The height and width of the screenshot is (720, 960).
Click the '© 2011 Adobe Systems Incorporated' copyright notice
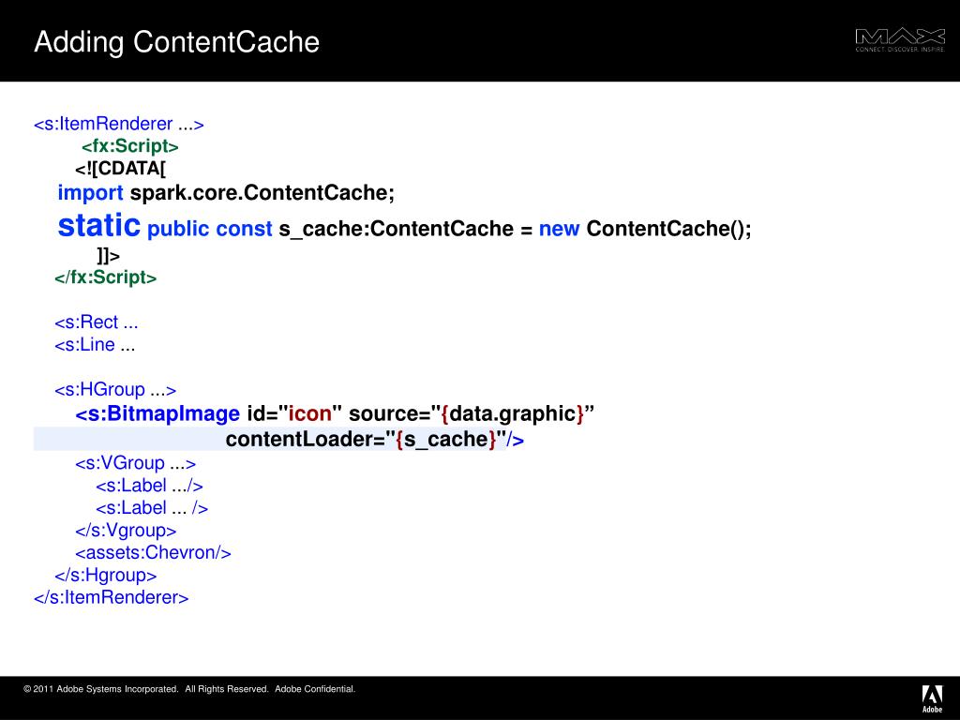tap(189, 689)
